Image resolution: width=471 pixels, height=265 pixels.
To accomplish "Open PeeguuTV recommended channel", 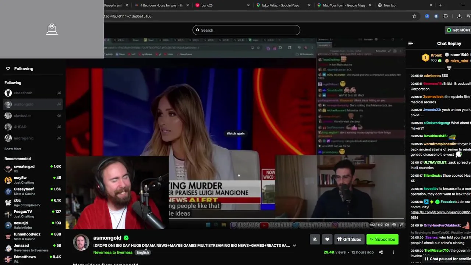I will click(x=32, y=214).
